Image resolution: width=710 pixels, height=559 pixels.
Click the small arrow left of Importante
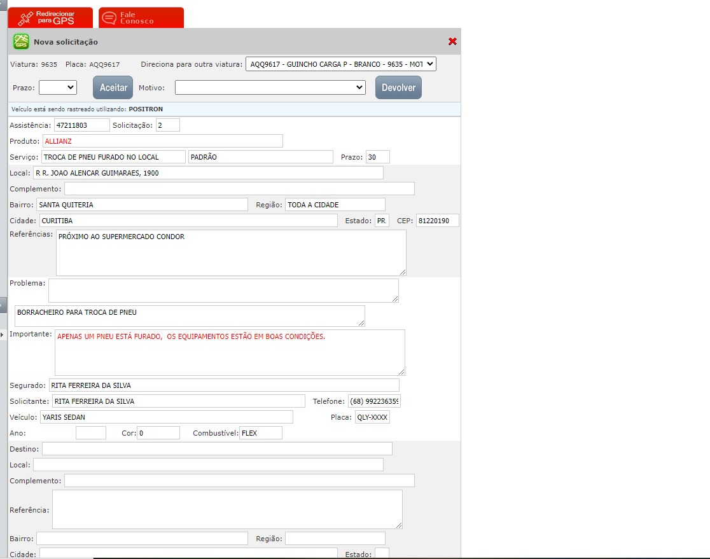tap(3, 335)
